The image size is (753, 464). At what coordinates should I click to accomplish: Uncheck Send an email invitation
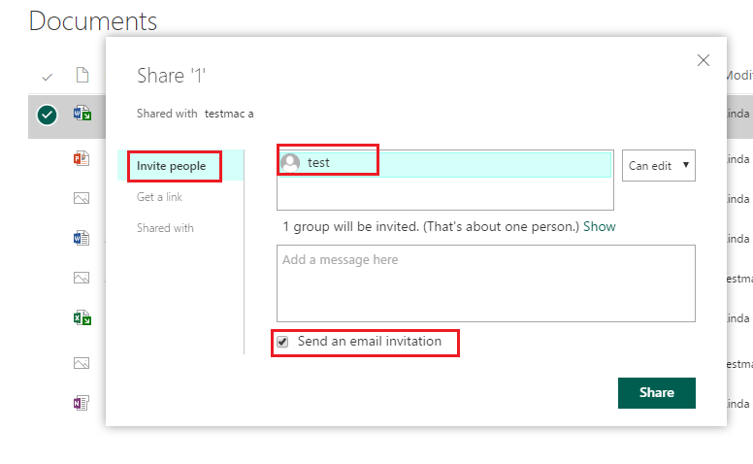tap(282, 342)
